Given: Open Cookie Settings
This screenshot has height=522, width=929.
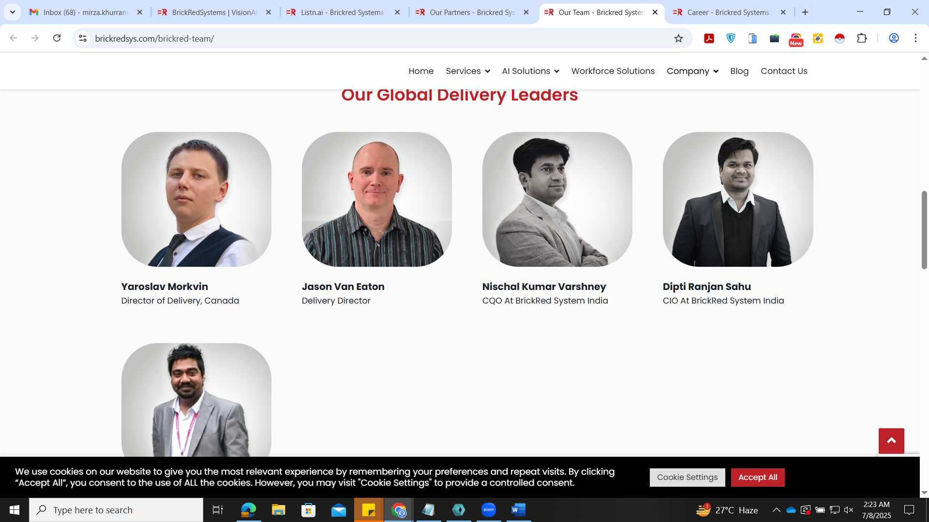Looking at the screenshot, I should (687, 477).
